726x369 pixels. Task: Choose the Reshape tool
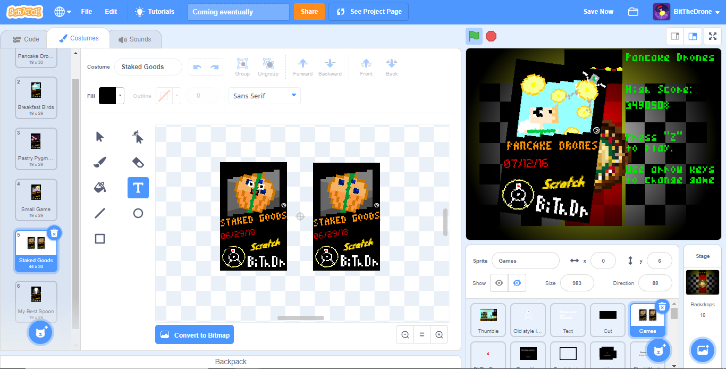pyautogui.click(x=138, y=137)
